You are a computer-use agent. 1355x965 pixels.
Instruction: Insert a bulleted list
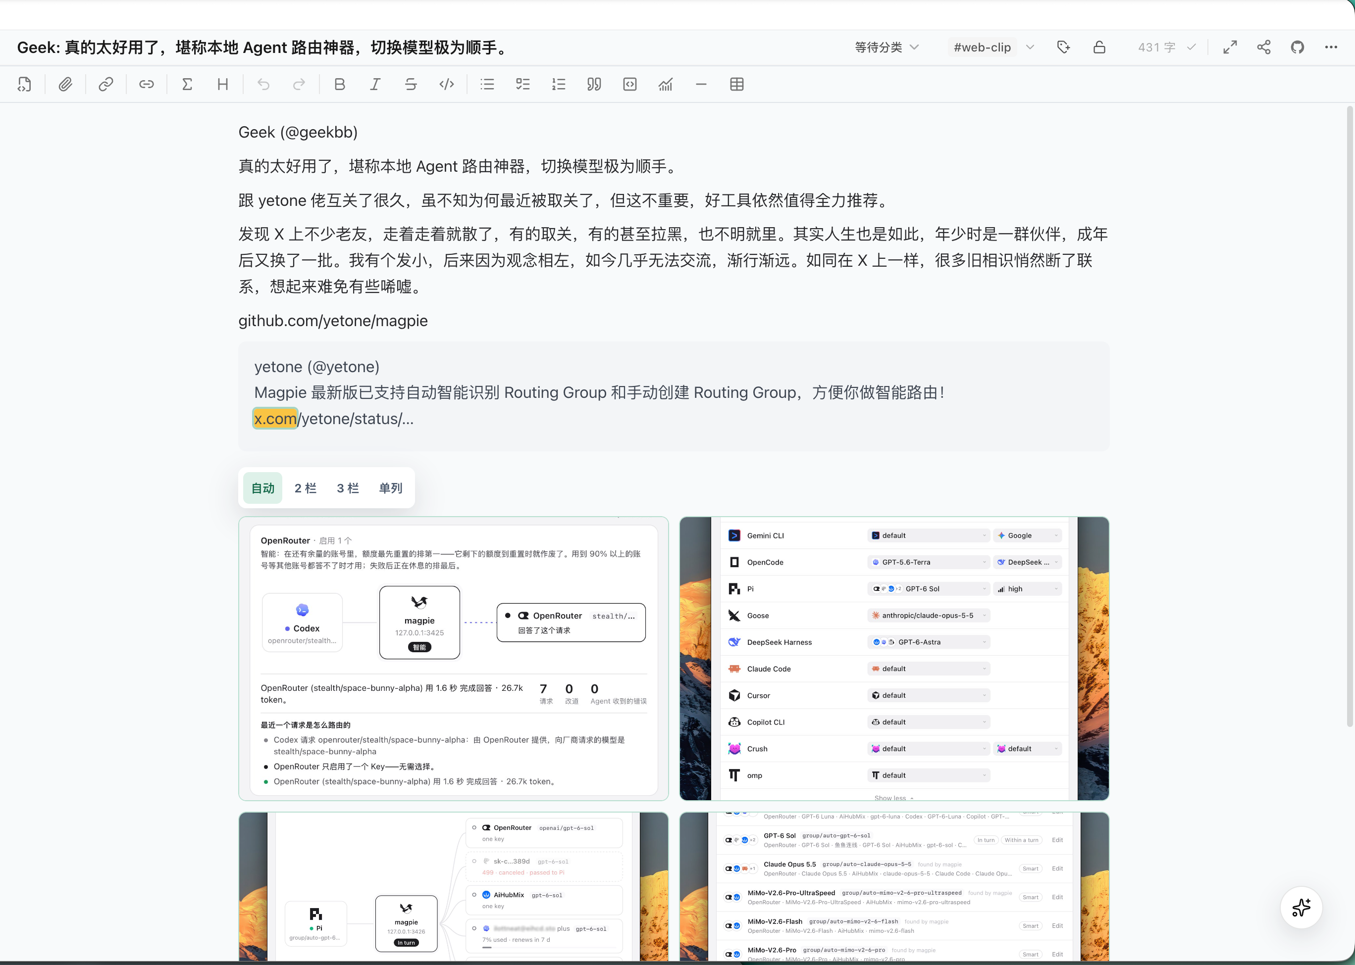[x=487, y=85]
